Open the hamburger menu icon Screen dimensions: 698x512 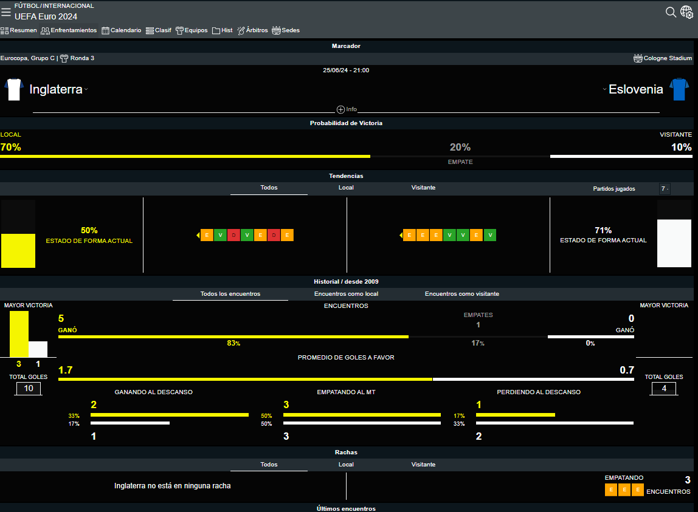[6, 12]
